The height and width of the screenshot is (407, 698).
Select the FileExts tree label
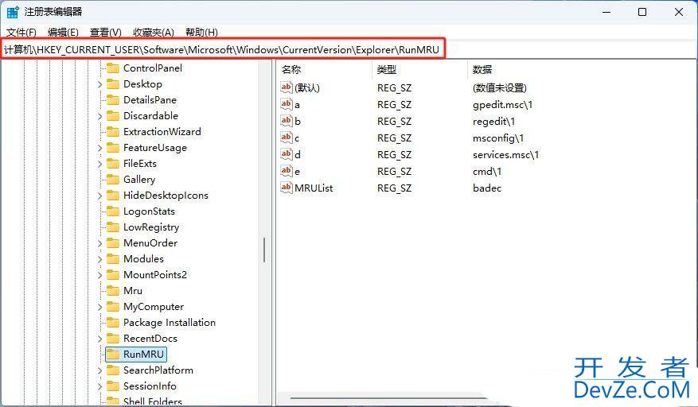click(x=140, y=164)
